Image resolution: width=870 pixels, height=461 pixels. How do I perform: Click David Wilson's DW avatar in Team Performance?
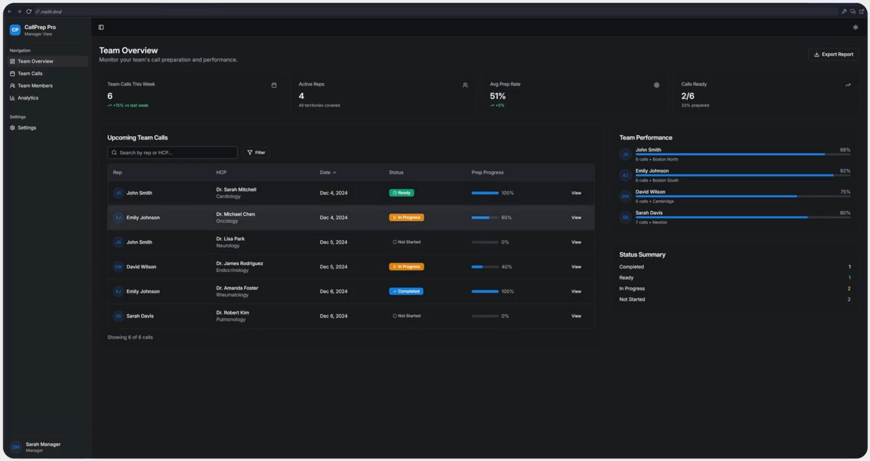[x=625, y=196]
